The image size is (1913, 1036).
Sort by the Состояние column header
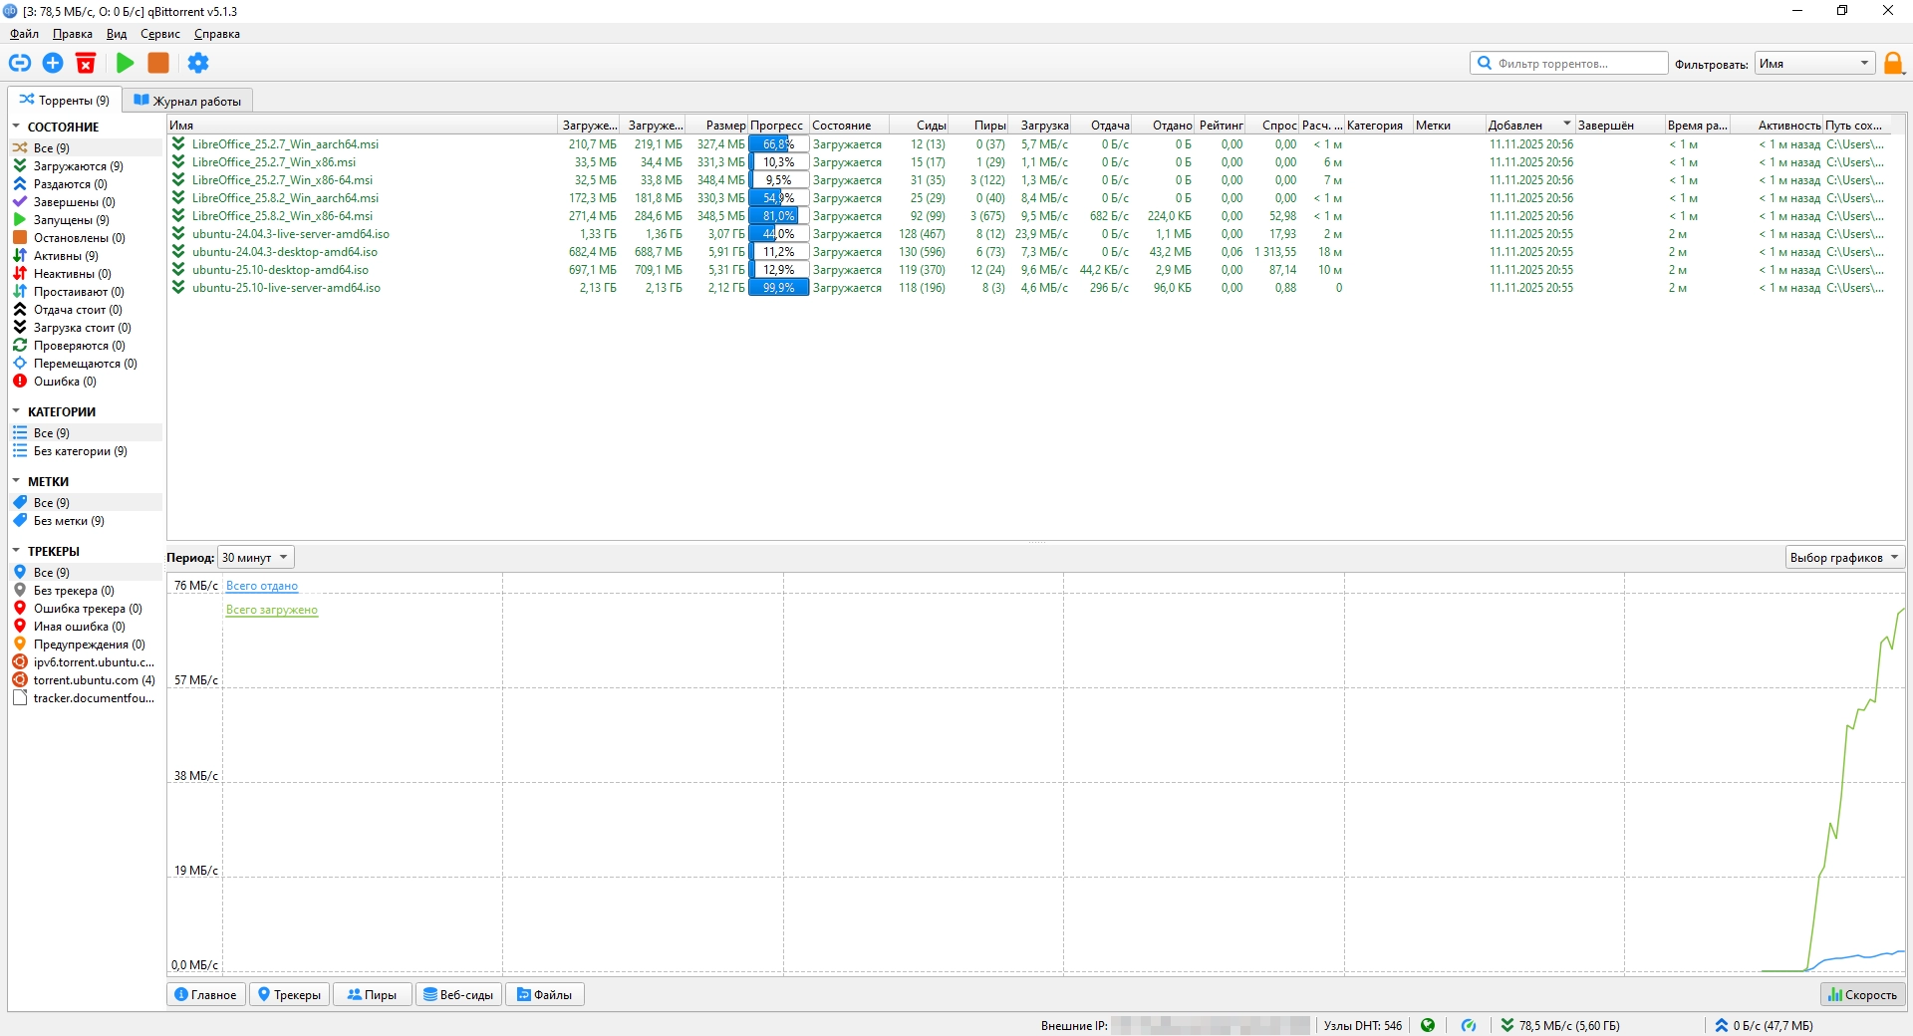tap(848, 126)
